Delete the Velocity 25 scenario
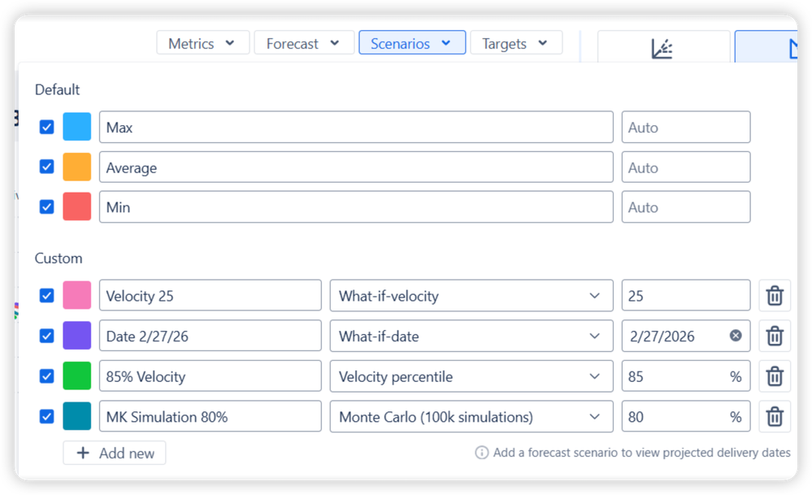This screenshot has height=495, width=812. (x=775, y=295)
